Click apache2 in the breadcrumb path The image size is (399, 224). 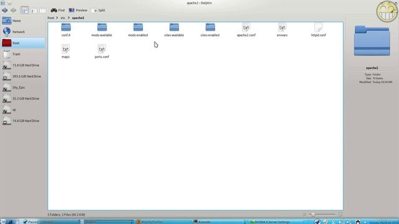pyautogui.click(x=78, y=18)
